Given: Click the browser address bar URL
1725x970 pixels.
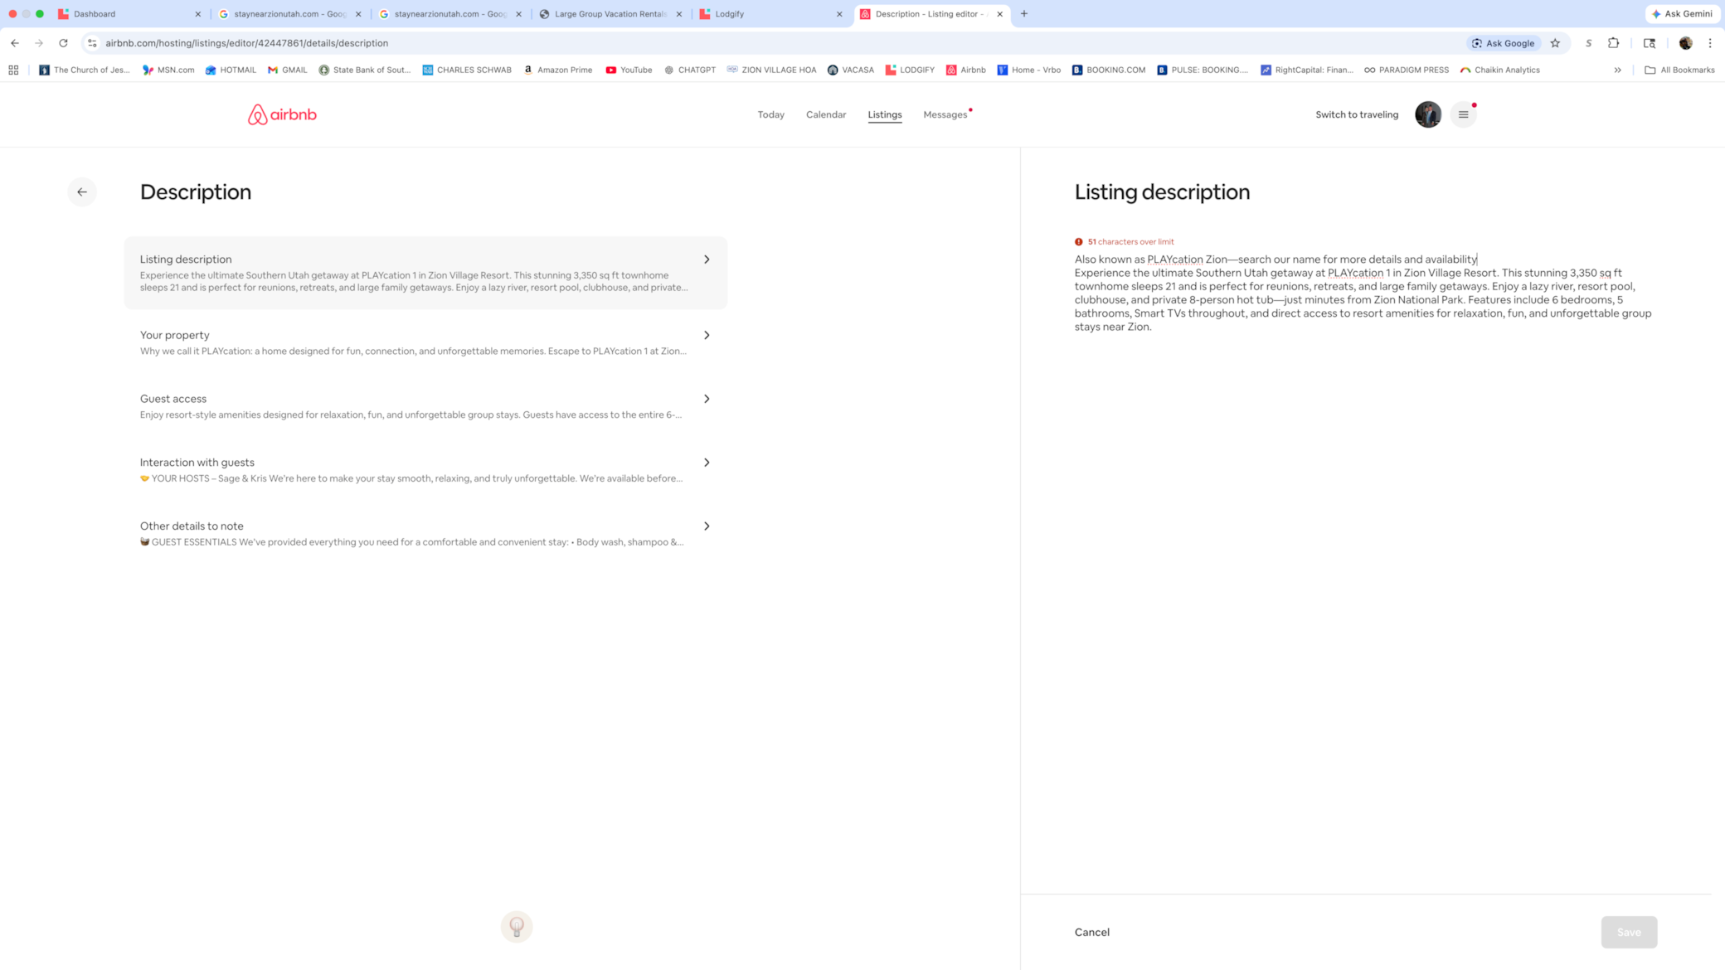Looking at the screenshot, I should (246, 43).
